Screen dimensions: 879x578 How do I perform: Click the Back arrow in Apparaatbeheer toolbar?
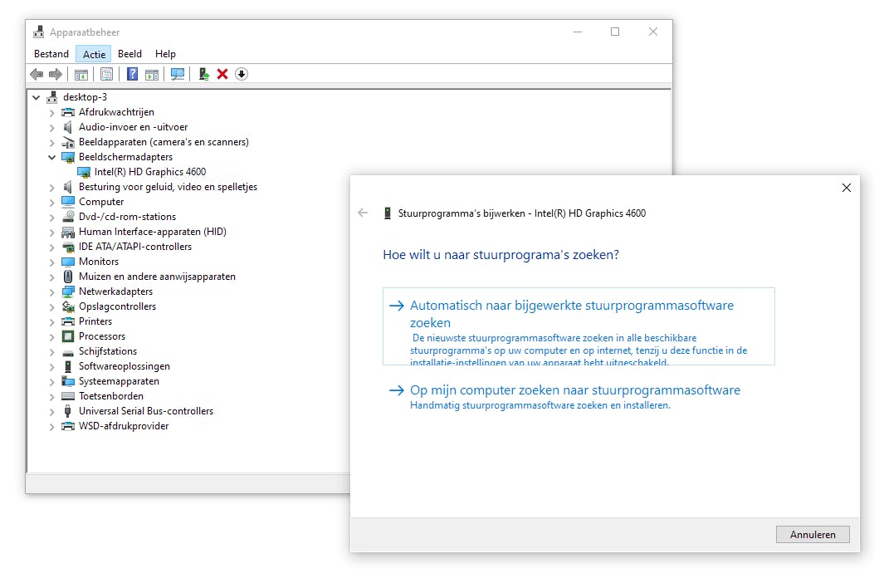coord(37,74)
